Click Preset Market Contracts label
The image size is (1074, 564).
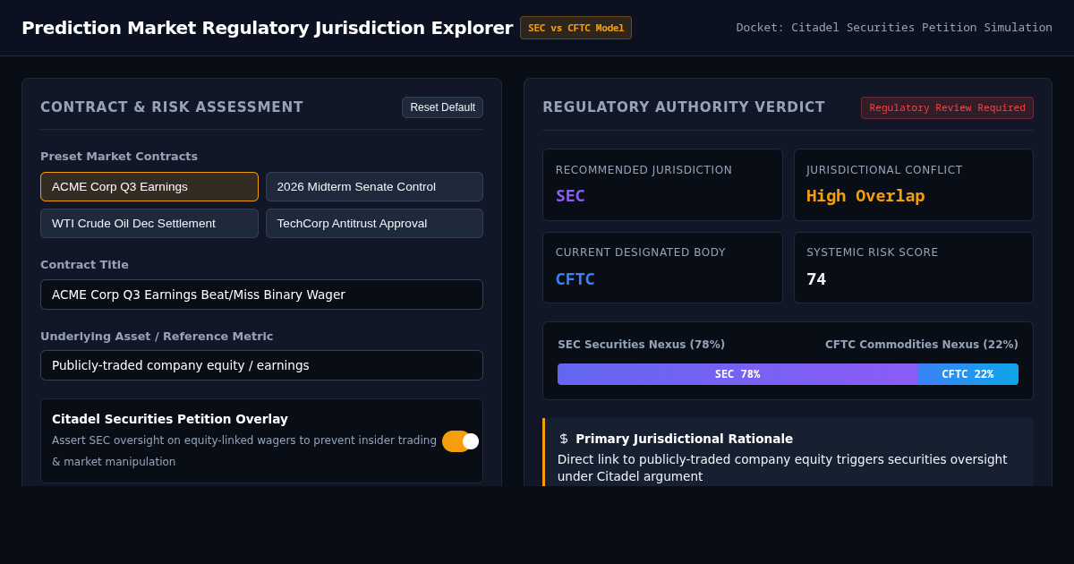pyautogui.click(x=119, y=156)
